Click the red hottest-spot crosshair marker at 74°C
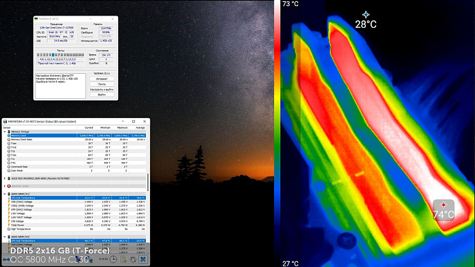The height and width of the screenshot is (267, 475). coord(444,205)
